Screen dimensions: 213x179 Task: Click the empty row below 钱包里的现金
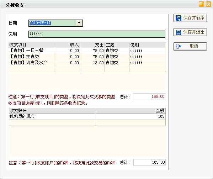click(x=87, y=123)
